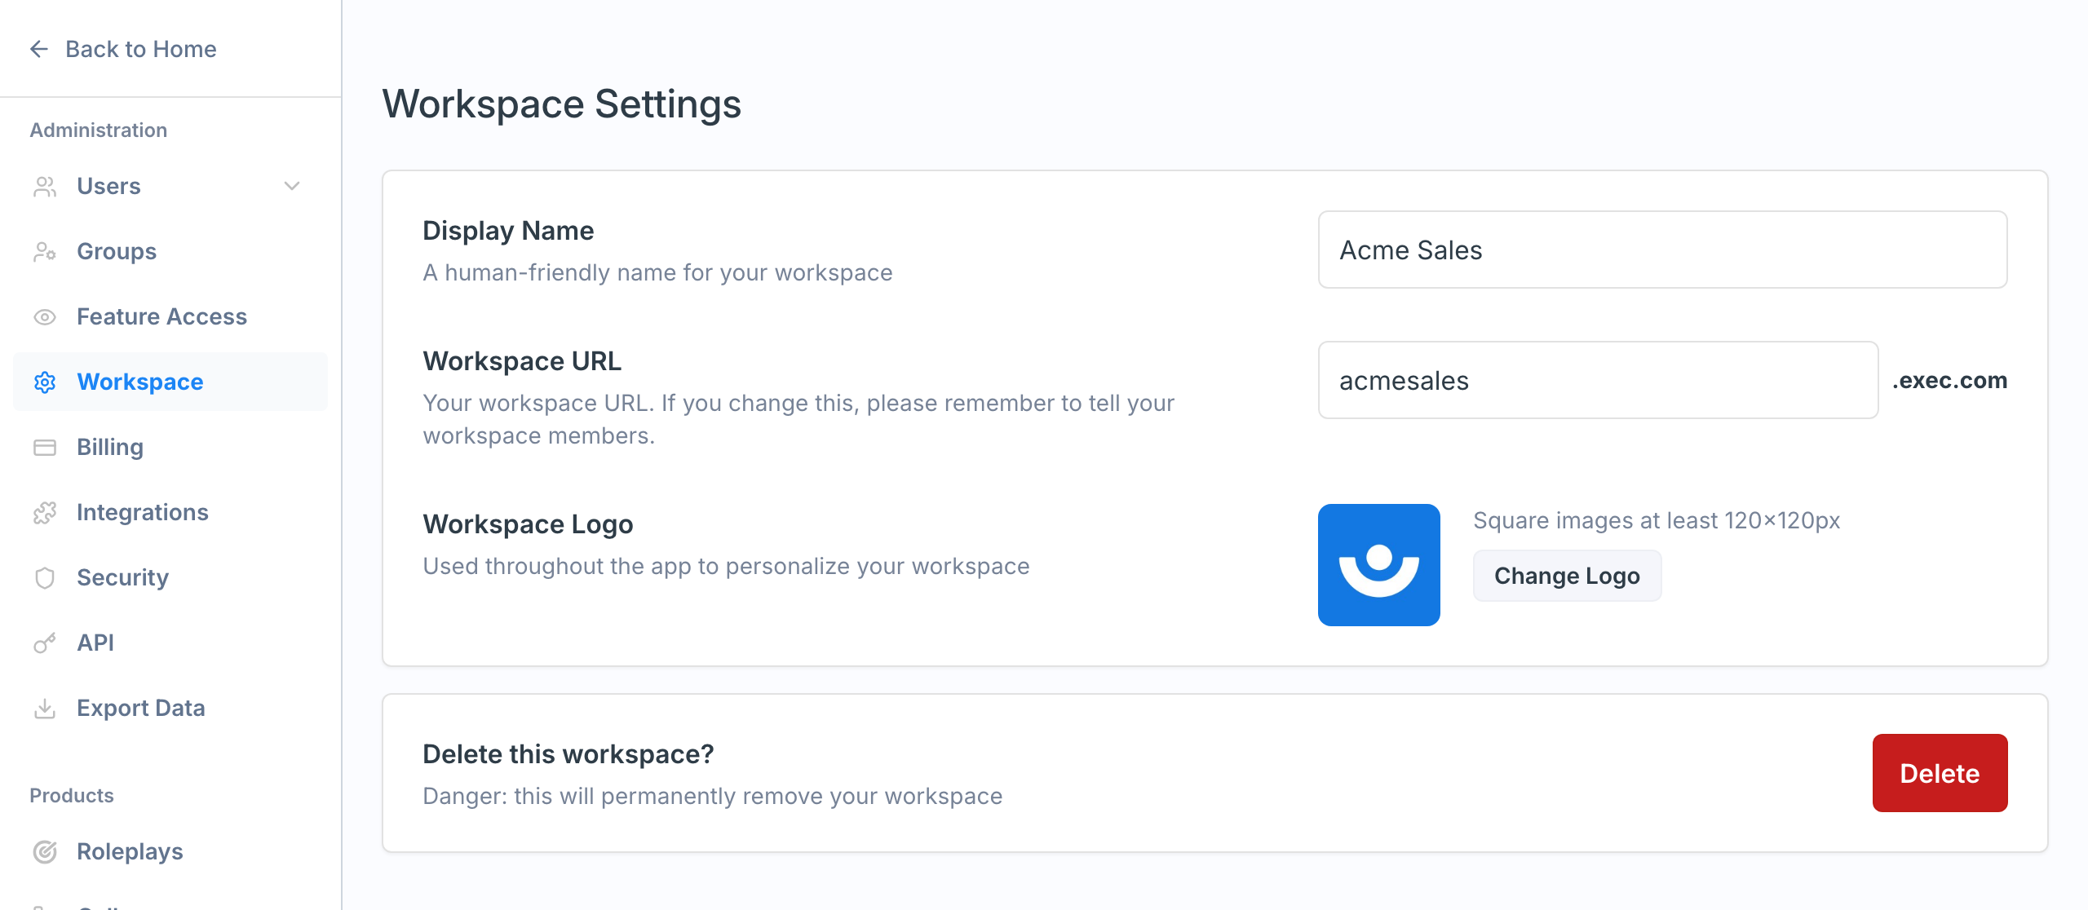Click the back arrow icon

click(x=39, y=49)
